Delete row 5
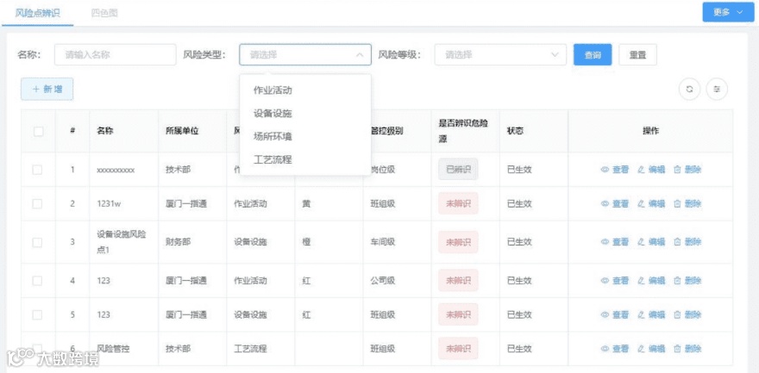759x373 pixels. tap(687, 314)
